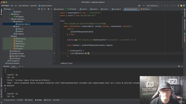Image resolution: width=186 pixels, height=104 pixels.
Task: Click the code-with-me user icon
Action: pyautogui.click(x=139, y=5)
